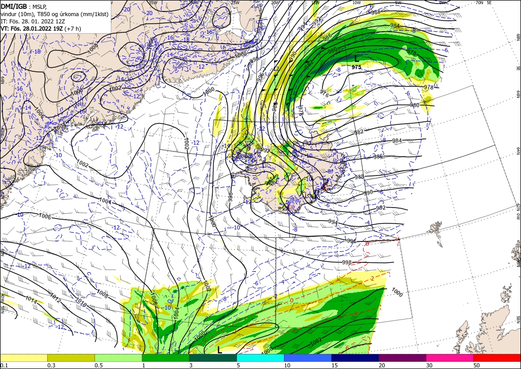The height and width of the screenshot is (369, 521).
Task: Click the '35W' longitude label
Action: coord(153,3)
